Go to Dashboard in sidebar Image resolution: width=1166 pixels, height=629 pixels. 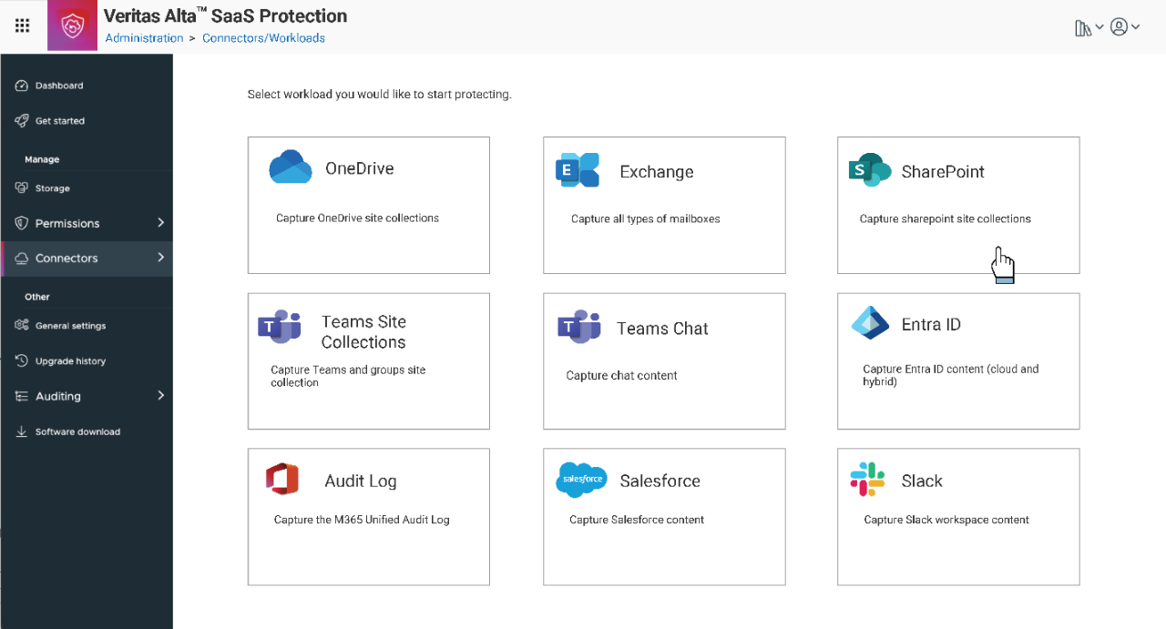pos(59,86)
